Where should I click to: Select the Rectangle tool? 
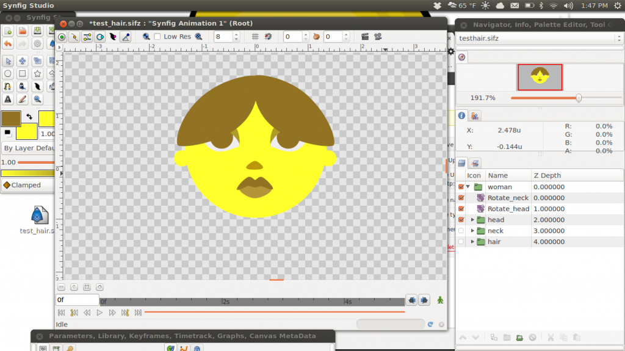[x=23, y=74]
